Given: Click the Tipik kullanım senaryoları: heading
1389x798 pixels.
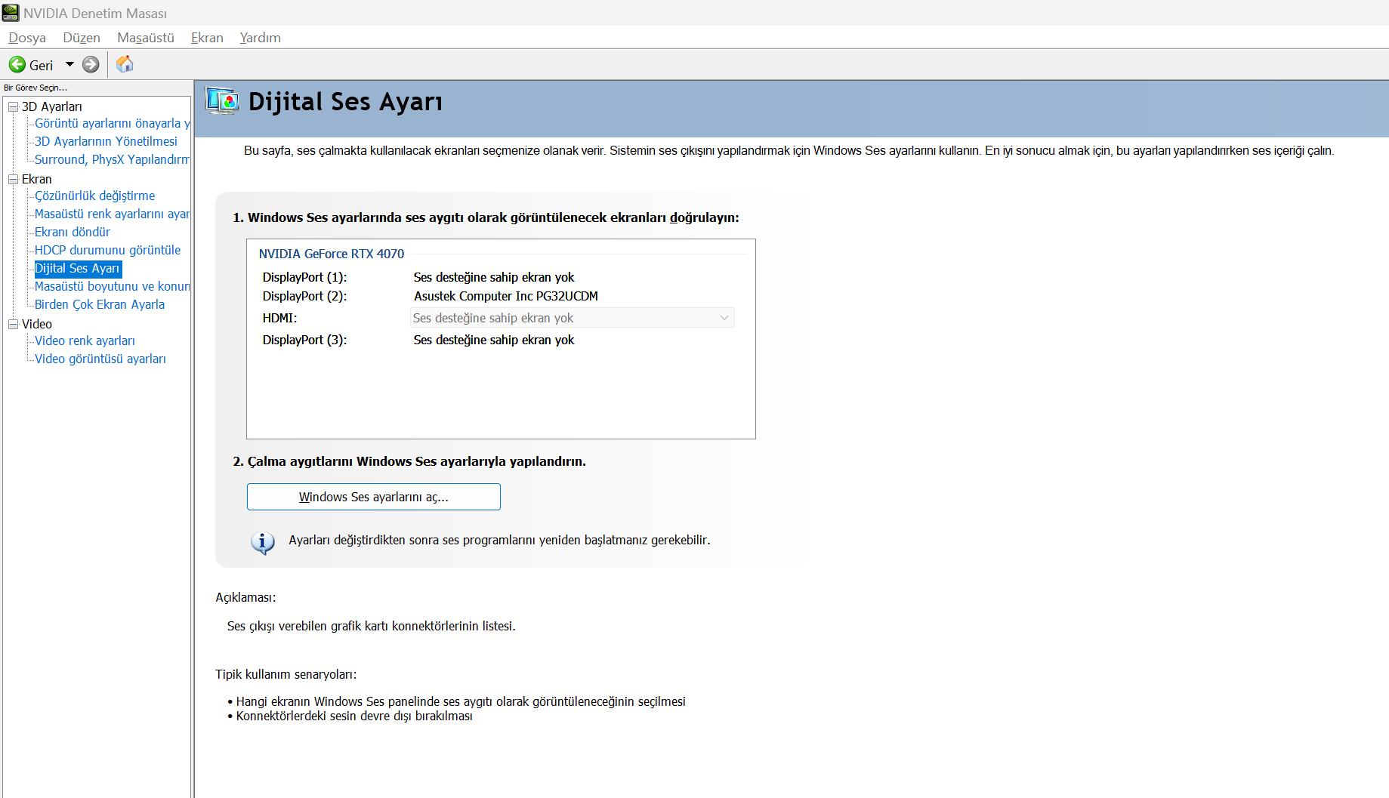Looking at the screenshot, I should coord(286,674).
